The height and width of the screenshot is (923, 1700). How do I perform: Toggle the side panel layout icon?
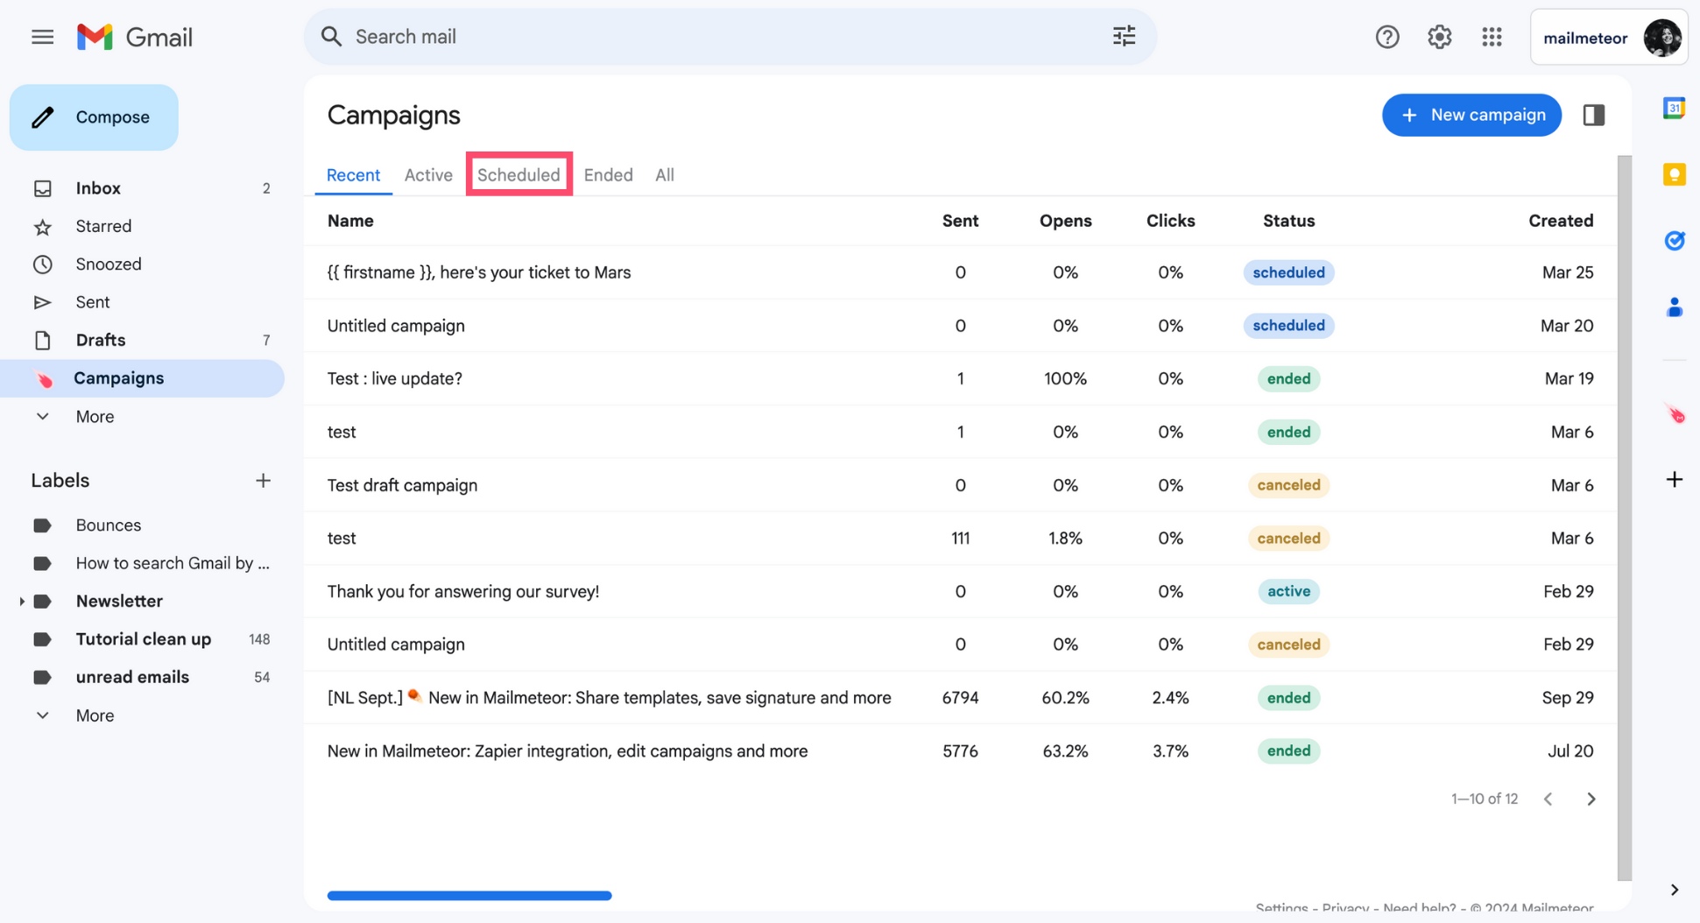[1594, 115]
